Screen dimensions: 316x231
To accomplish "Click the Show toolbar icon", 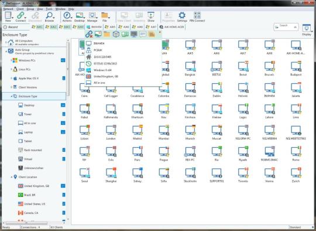I will 151,15.
